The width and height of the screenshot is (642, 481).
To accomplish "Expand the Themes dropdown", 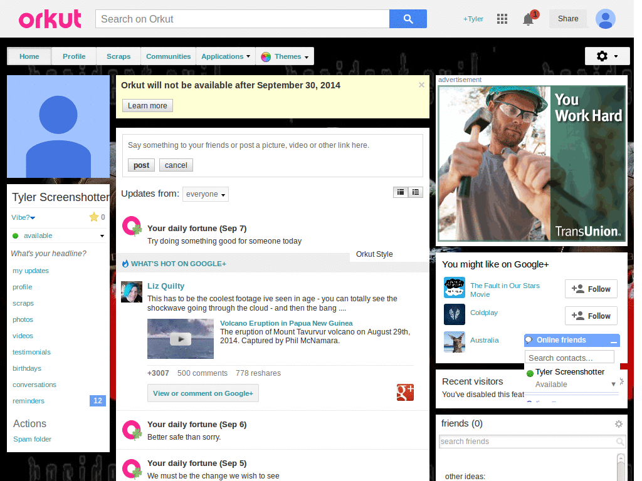I will [x=285, y=56].
